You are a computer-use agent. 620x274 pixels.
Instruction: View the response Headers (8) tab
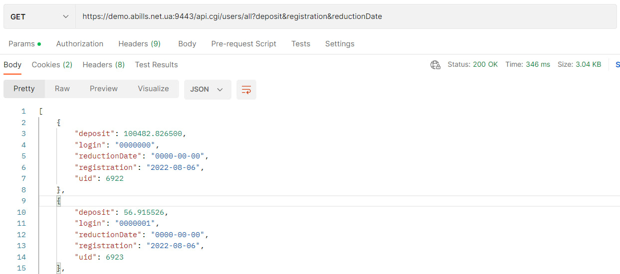tap(103, 65)
